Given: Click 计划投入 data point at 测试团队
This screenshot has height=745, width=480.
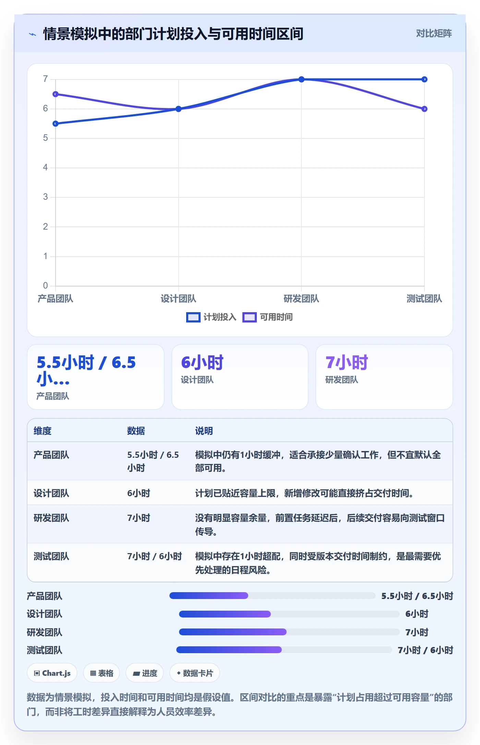Looking at the screenshot, I should [x=424, y=80].
